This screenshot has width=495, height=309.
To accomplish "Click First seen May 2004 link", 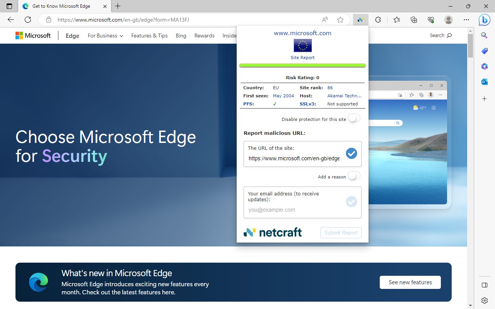I will coord(283,96).
